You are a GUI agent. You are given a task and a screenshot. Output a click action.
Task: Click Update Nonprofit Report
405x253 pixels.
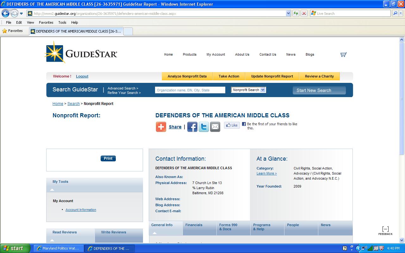click(x=272, y=76)
